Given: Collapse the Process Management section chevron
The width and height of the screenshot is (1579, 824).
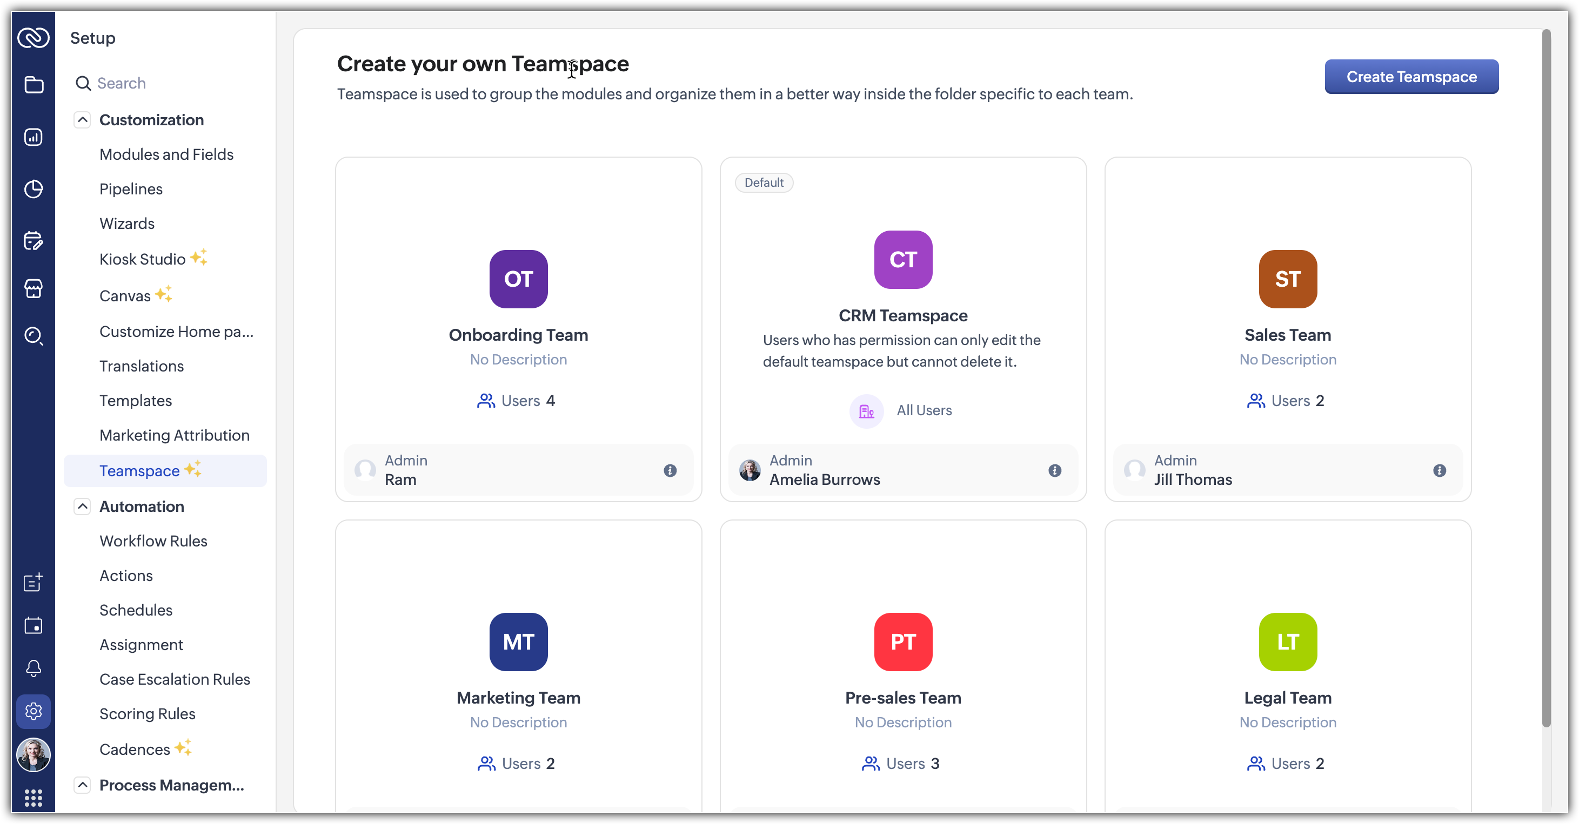Looking at the screenshot, I should (82, 785).
